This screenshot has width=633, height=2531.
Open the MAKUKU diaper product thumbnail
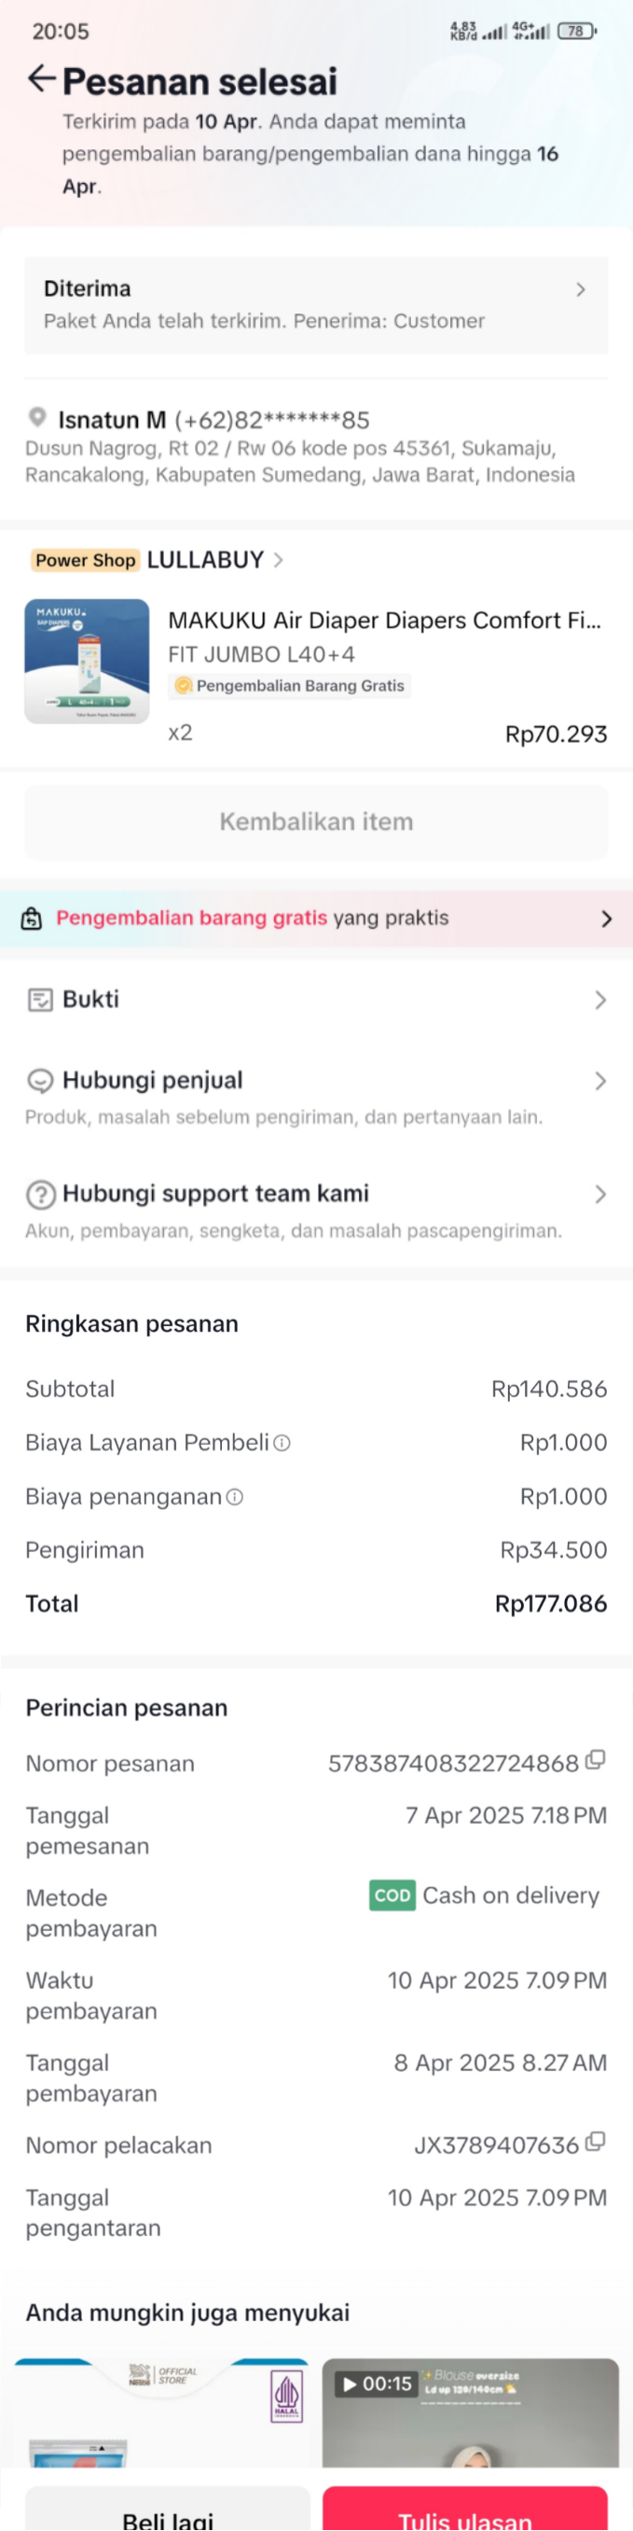pyautogui.click(x=88, y=662)
